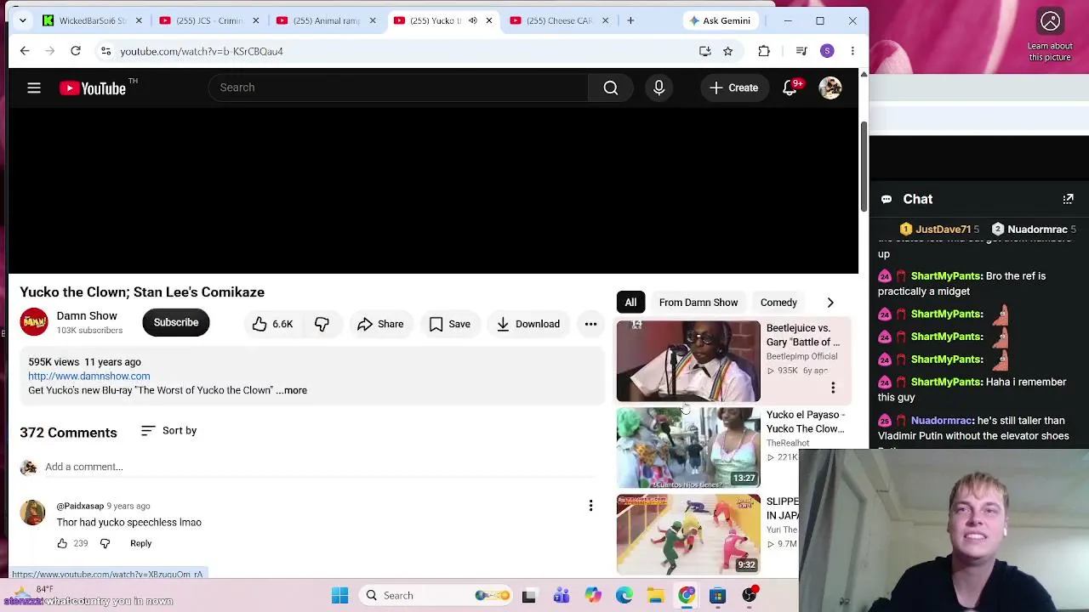Open the media controls icon in Chrome toolbar
The width and height of the screenshot is (1089, 612).
(x=801, y=51)
